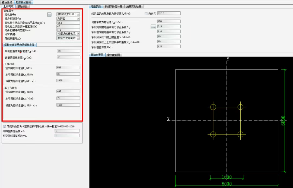Edit working-state 水平荷载标准值 Fvk field 31

point(68,74)
